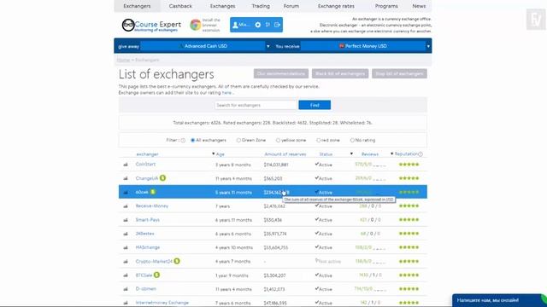The width and height of the screenshot is (547, 307).
Task: Open the chart icon for CoinStart
Action: coord(126,165)
